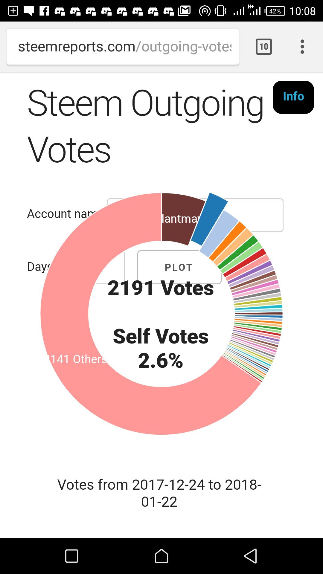Tap the hotspot icon in status bar
This screenshot has height=574, width=323.
(205, 11)
